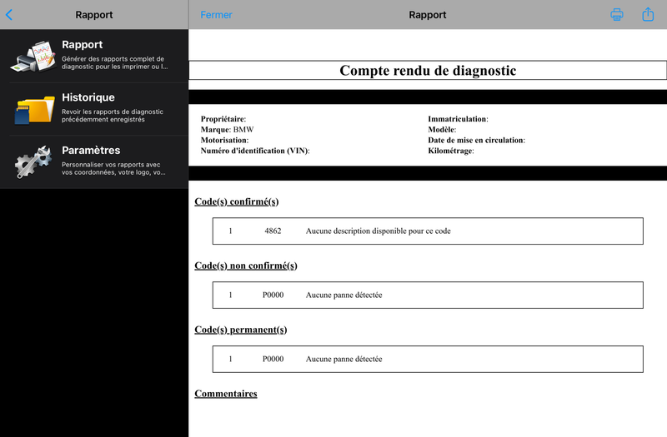This screenshot has width=667, height=437.
Task: Open the Historique menu entry
Action: coord(94,109)
